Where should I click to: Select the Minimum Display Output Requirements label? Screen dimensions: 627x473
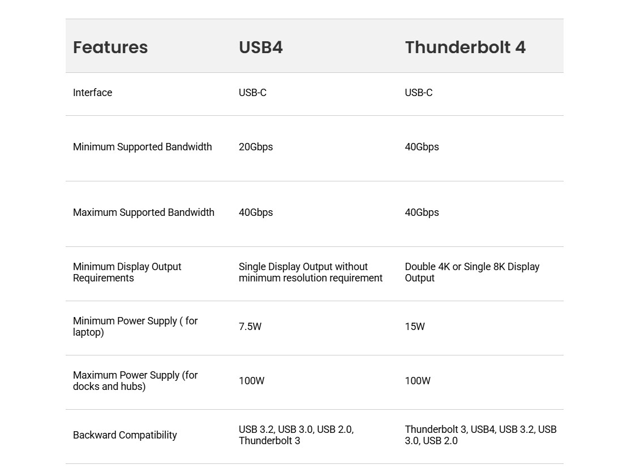127,272
